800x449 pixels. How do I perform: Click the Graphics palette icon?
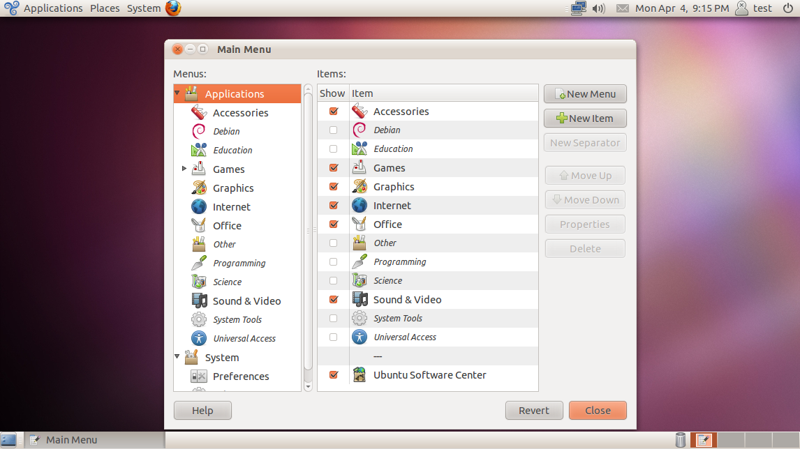click(x=360, y=185)
